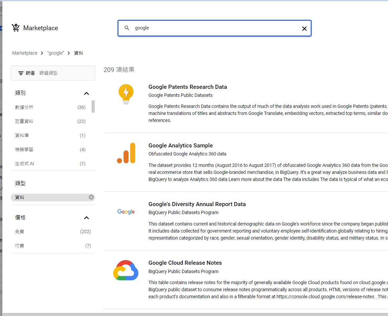Open Google's Diversity Annual Report Data title
The height and width of the screenshot is (316, 388).
click(x=197, y=204)
